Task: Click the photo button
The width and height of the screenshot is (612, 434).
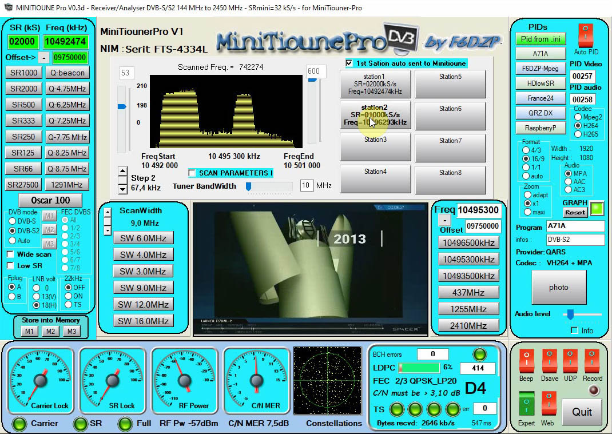Action: 559,287
